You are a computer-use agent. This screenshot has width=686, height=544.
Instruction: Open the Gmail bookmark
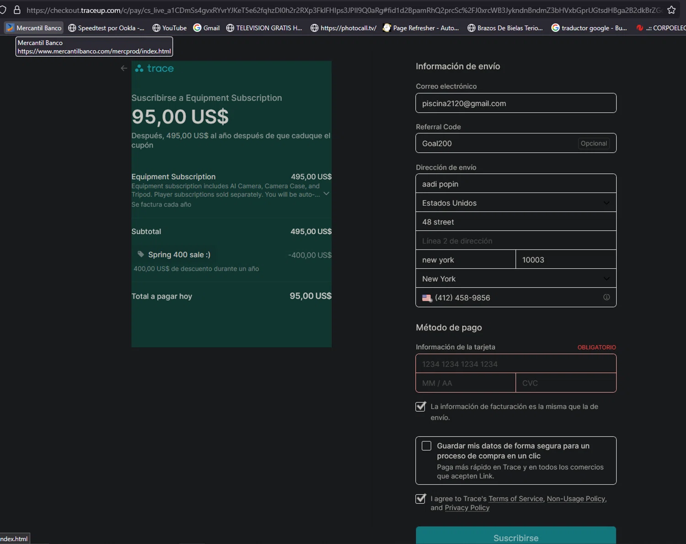[x=206, y=28]
